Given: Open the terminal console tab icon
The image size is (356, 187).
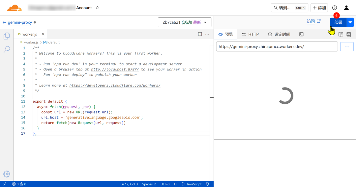Looking at the screenshot, I should 301,34.
